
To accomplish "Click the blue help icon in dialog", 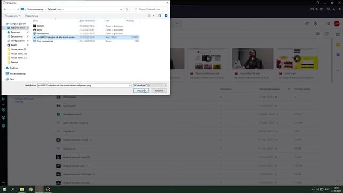I will pyautogui.click(x=166, y=16).
